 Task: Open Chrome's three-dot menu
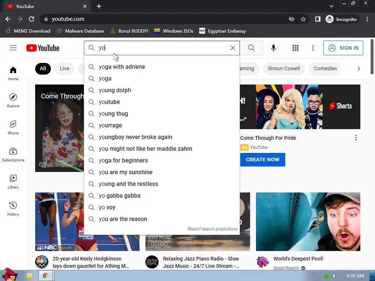pos(367,19)
